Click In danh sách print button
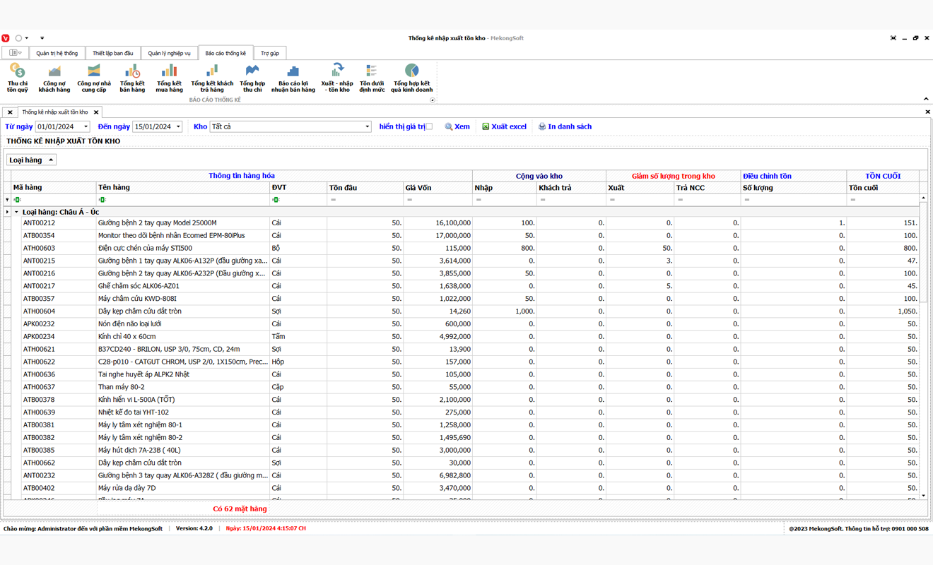Screen dimensions: 933x565 click(565, 126)
